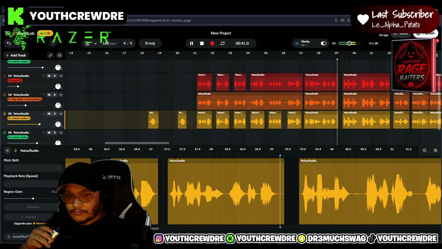Image resolution: width=442 pixels, height=249 pixels.
Task: Open the 4 / 4 time signature selector
Action: click(128, 43)
